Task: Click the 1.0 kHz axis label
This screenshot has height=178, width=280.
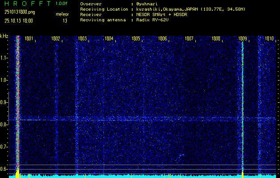Action: [4, 80]
